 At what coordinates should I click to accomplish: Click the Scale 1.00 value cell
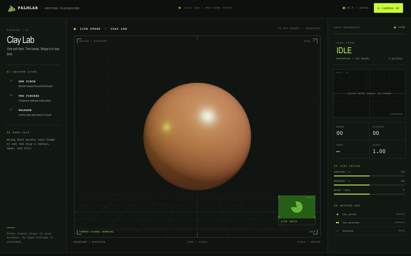tap(387, 149)
